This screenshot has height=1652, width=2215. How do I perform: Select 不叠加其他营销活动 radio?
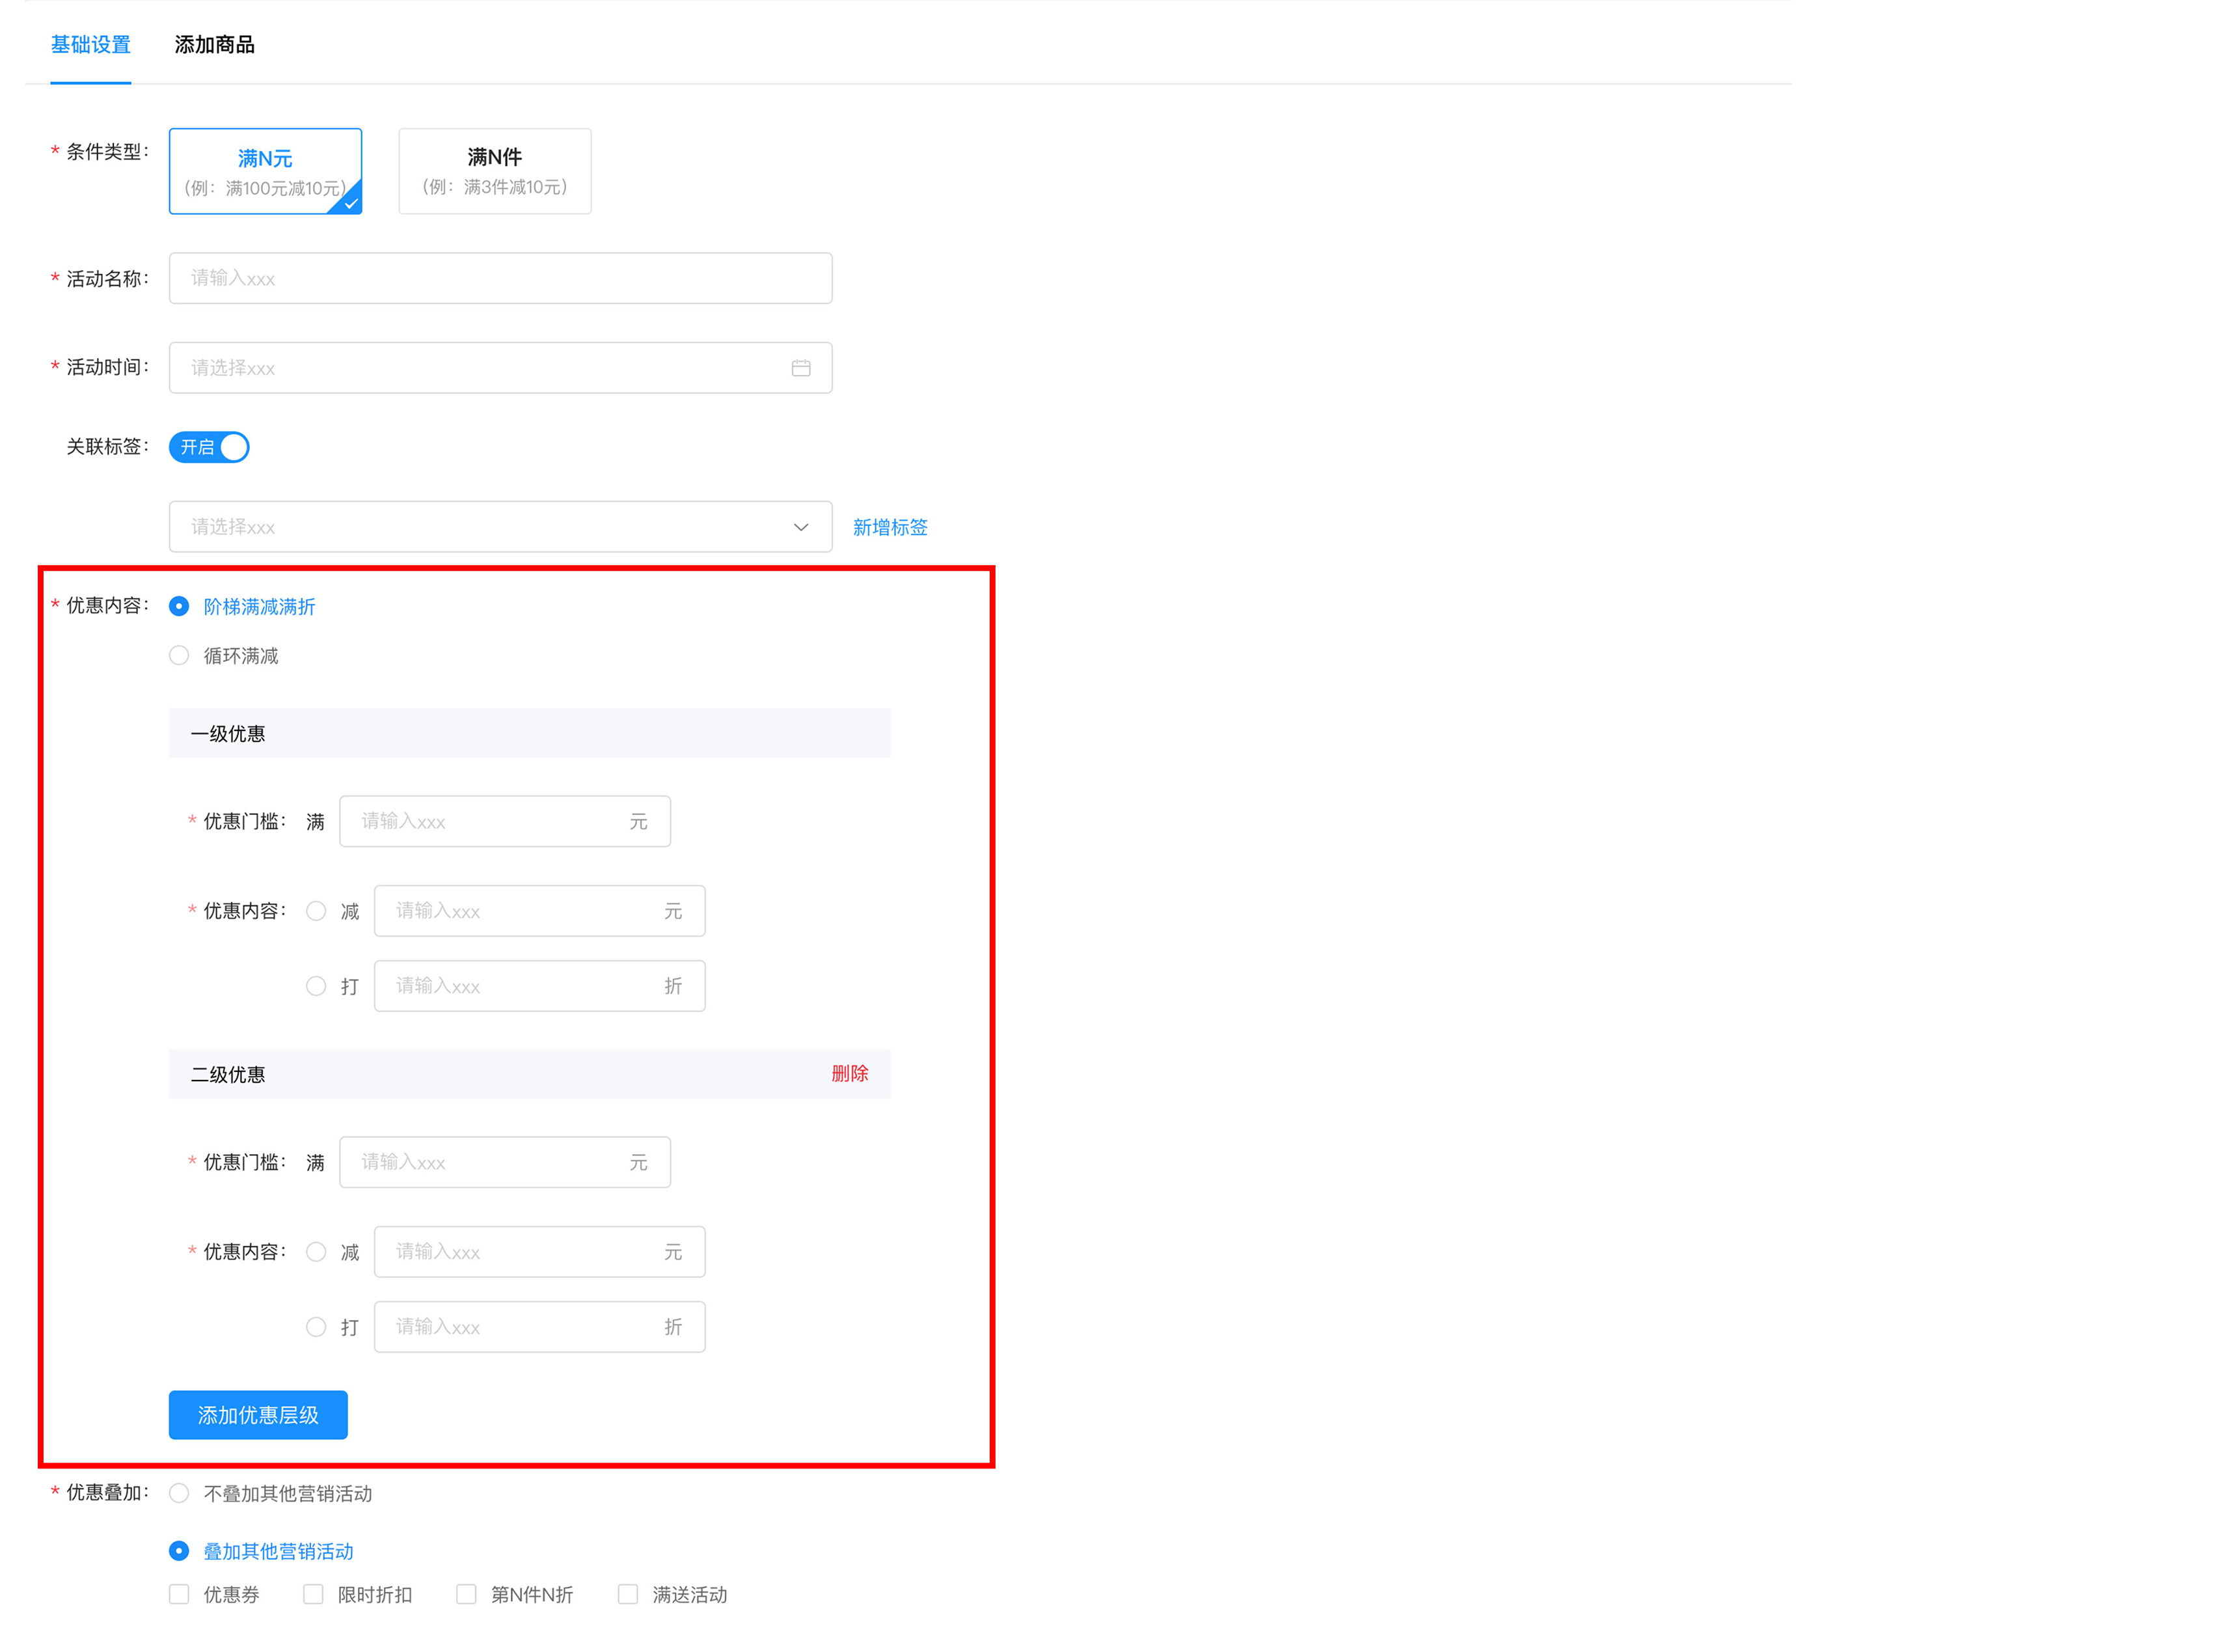[x=179, y=1493]
